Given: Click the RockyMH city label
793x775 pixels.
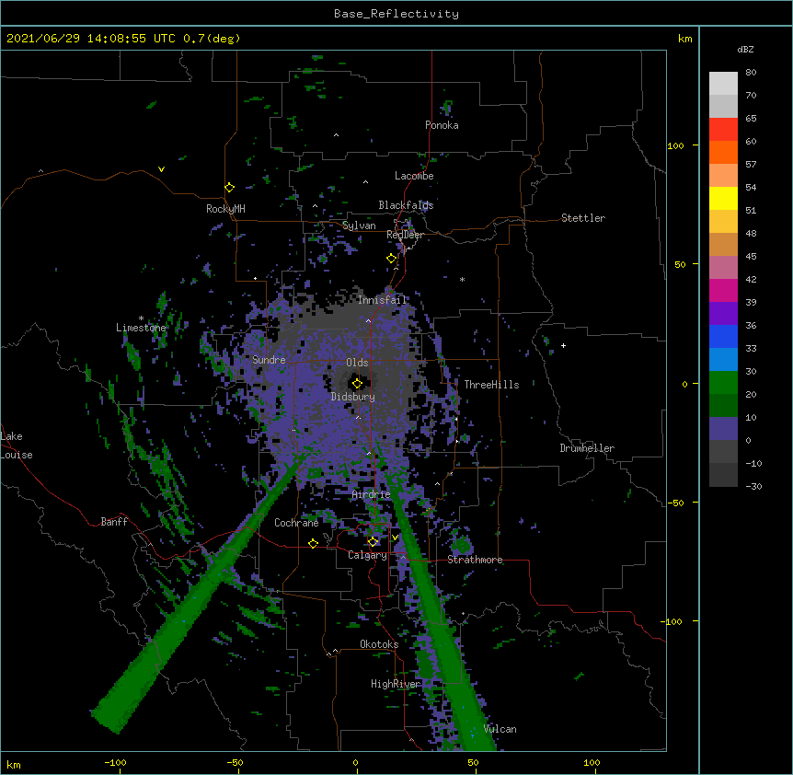Looking at the screenshot, I should (x=225, y=209).
